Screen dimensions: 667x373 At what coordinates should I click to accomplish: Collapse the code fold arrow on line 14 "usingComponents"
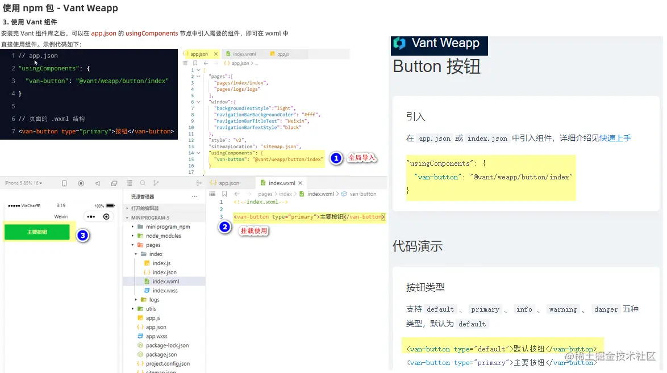(198, 153)
